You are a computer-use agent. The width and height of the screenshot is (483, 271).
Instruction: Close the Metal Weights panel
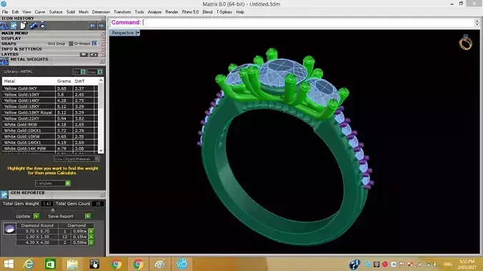coord(102,61)
